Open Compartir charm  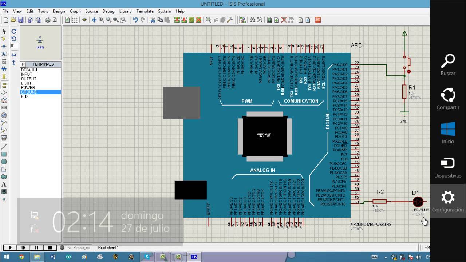(x=448, y=99)
